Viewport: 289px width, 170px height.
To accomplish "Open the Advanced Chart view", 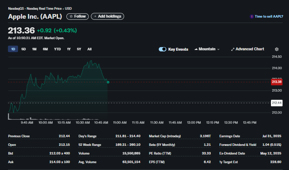I will [248, 49].
